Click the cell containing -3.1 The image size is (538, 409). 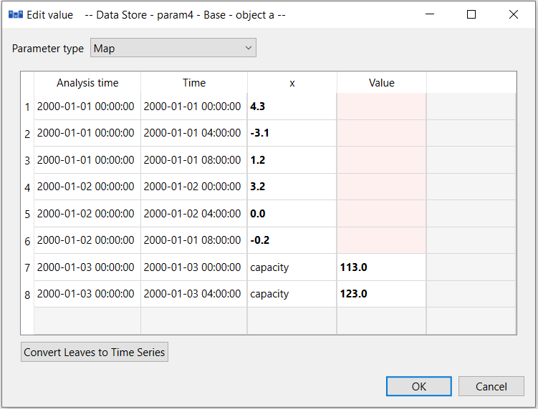292,133
